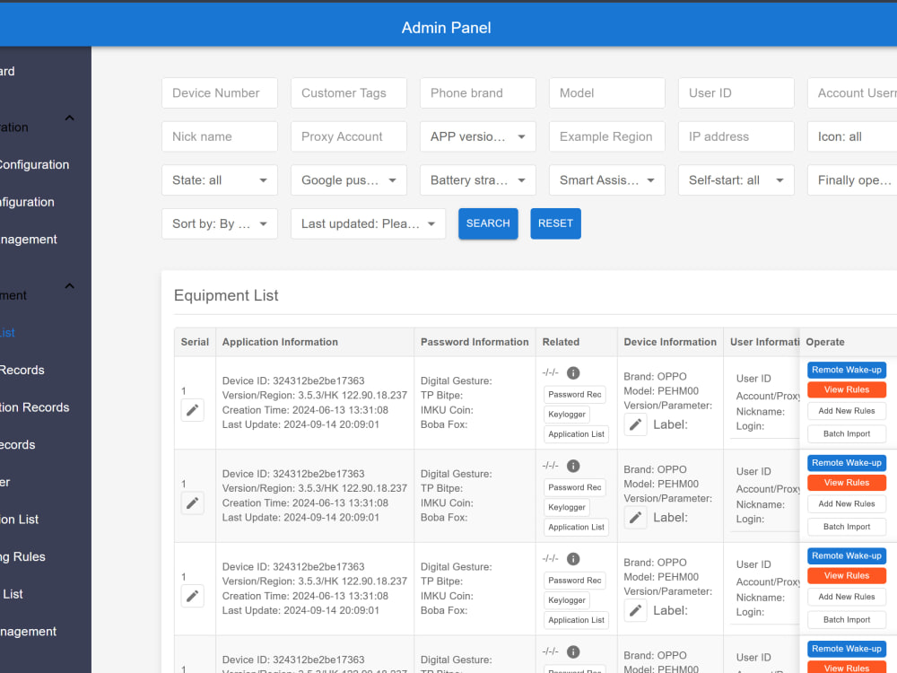The height and width of the screenshot is (673, 897).
Task: Click the info icon in the third row's Related column
Action: [573, 559]
